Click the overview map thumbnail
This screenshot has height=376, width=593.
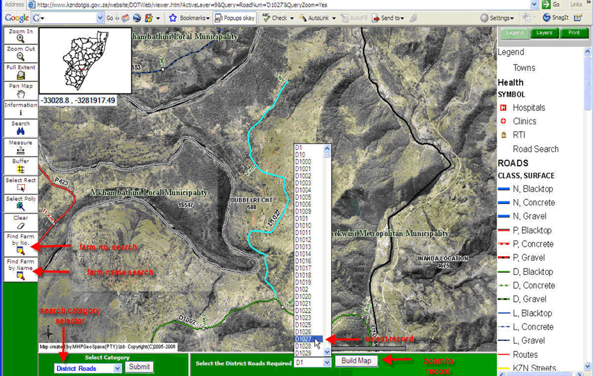(x=86, y=61)
